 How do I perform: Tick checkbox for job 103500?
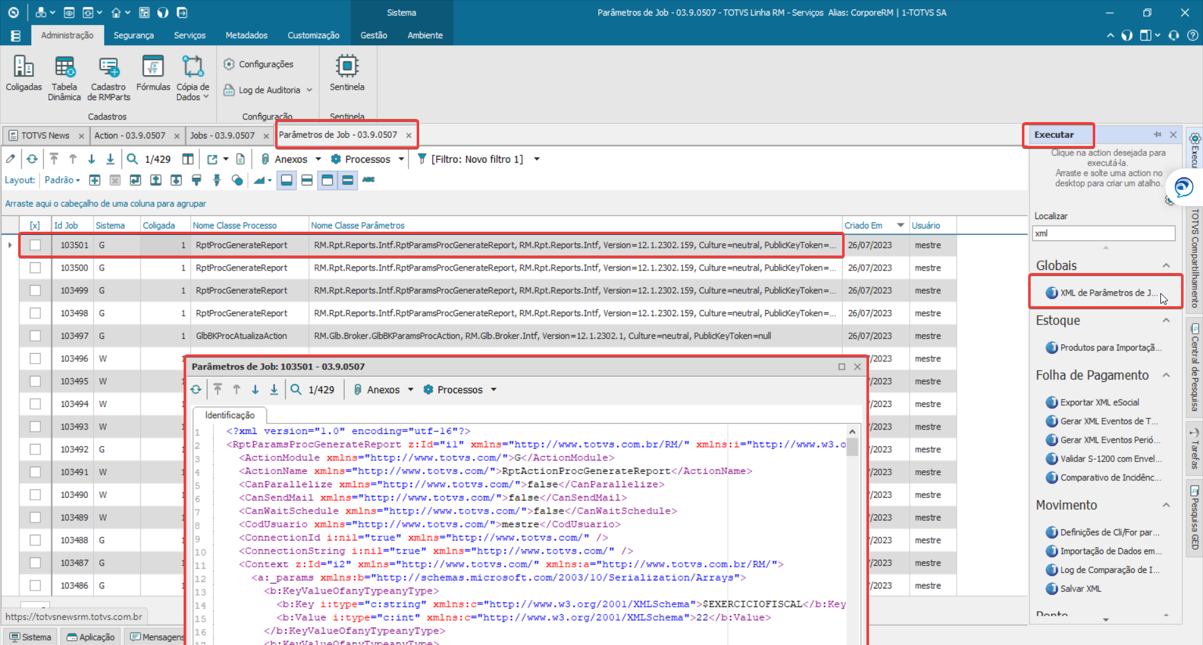pos(35,267)
